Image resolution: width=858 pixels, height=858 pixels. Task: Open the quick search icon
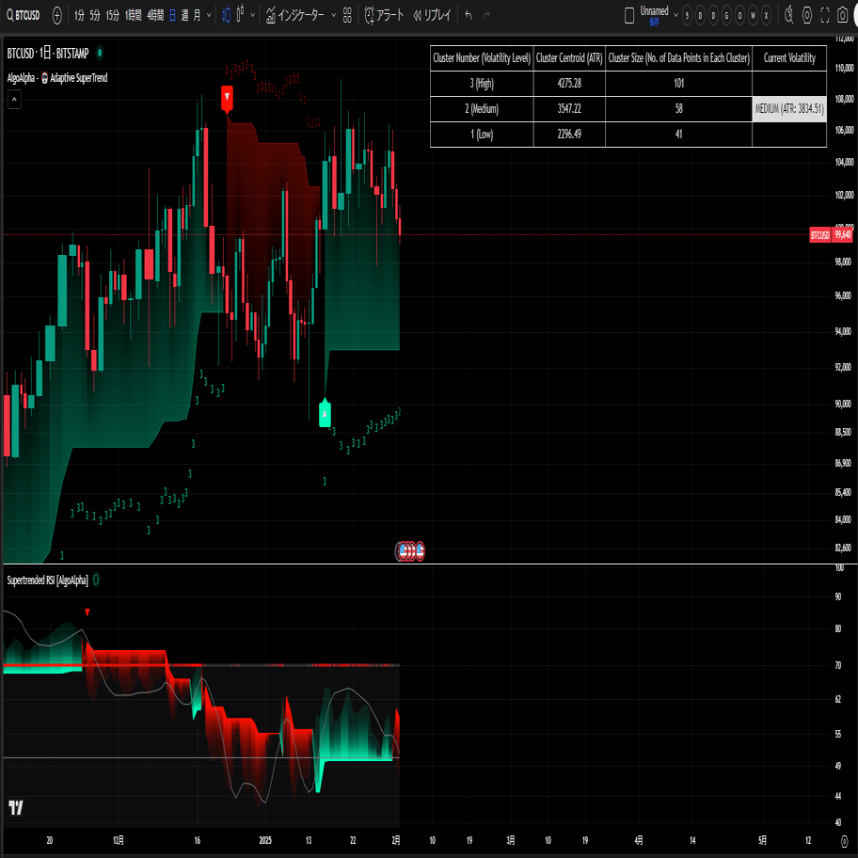(x=789, y=15)
